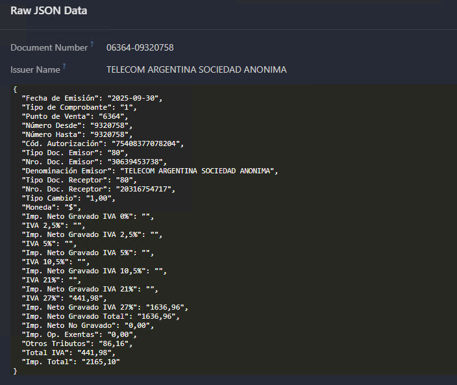Click the "Total IVA" JSON line
Screen dimensions: 457x385
tap(68, 353)
